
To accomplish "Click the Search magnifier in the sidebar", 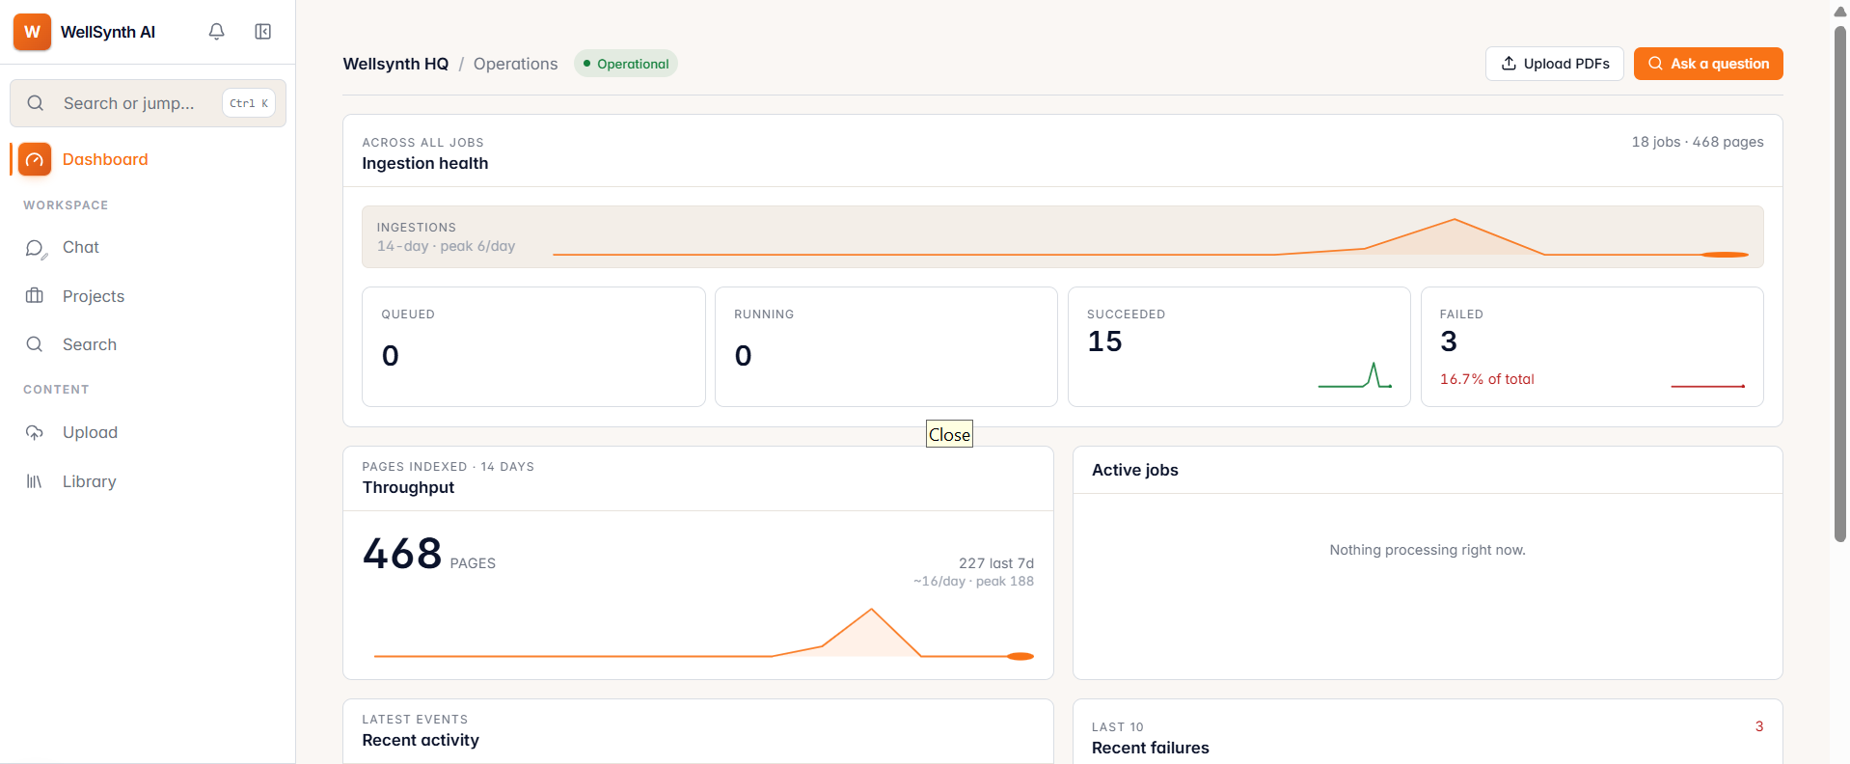I will pyautogui.click(x=35, y=344).
